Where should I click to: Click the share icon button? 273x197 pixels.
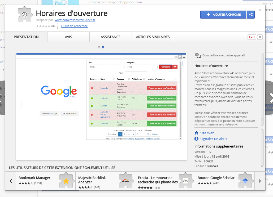pos(251,15)
